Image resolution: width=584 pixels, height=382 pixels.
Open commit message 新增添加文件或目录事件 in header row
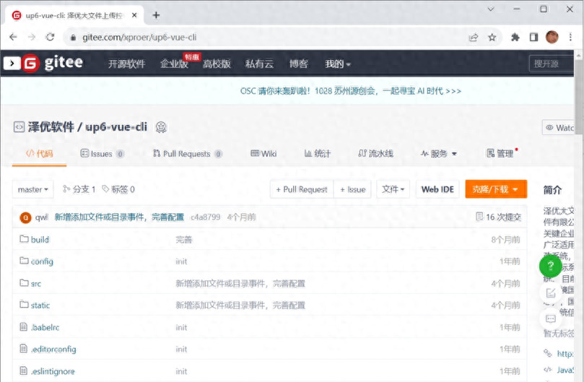click(x=119, y=217)
